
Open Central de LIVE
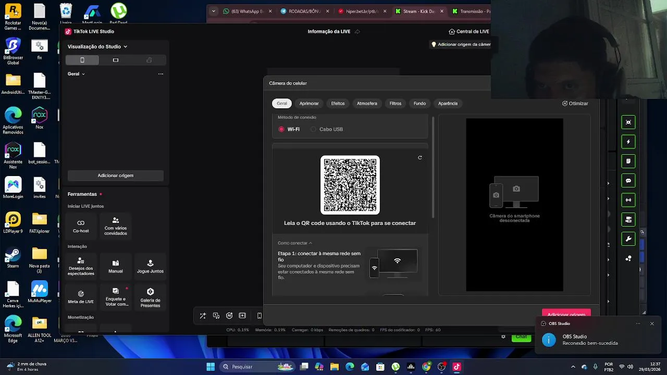469,31
